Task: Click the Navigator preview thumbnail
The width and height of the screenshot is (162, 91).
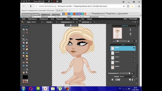Action: click(x=117, y=33)
